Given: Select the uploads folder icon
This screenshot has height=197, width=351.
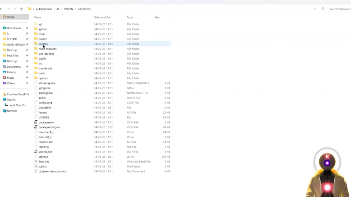Looking at the screenshot, I should [x=36, y=78].
